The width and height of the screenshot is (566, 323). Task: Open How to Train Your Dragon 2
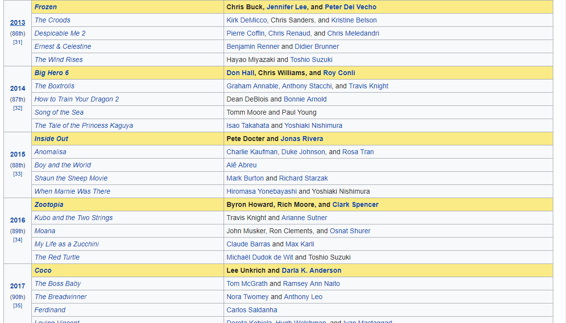tap(76, 99)
